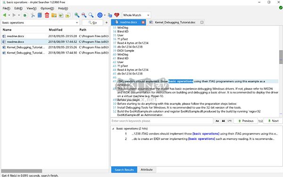Select readme.docx dated 2018/08/09

point(55,42)
